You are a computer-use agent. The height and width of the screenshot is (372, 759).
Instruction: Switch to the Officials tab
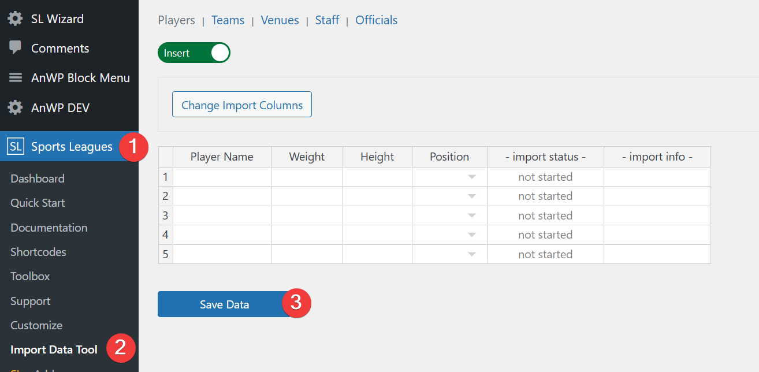click(377, 20)
